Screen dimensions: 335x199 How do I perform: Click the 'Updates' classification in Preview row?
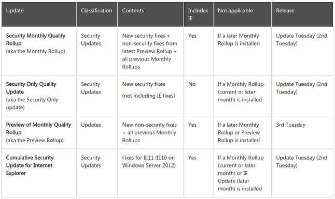(x=91, y=125)
